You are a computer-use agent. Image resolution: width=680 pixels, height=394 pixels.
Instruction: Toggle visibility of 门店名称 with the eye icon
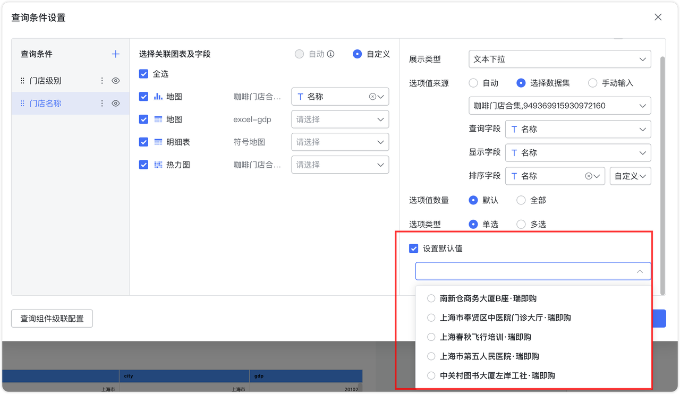click(x=116, y=103)
